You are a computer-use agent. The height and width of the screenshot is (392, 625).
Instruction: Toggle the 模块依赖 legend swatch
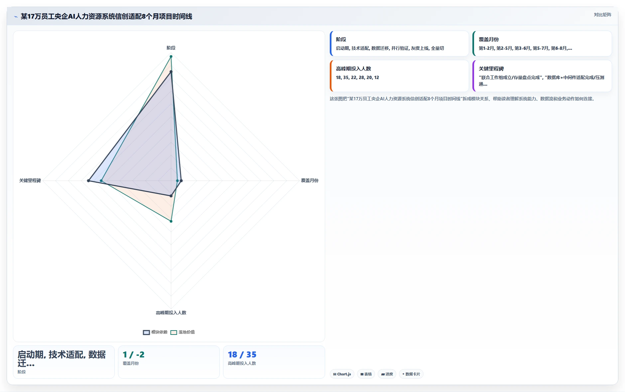146,332
